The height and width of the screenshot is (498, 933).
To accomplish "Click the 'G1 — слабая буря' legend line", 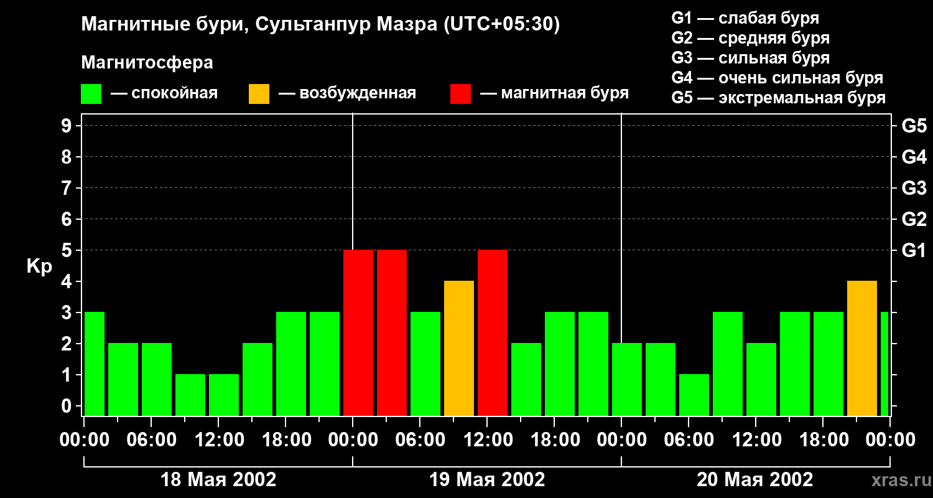I will click(745, 18).
